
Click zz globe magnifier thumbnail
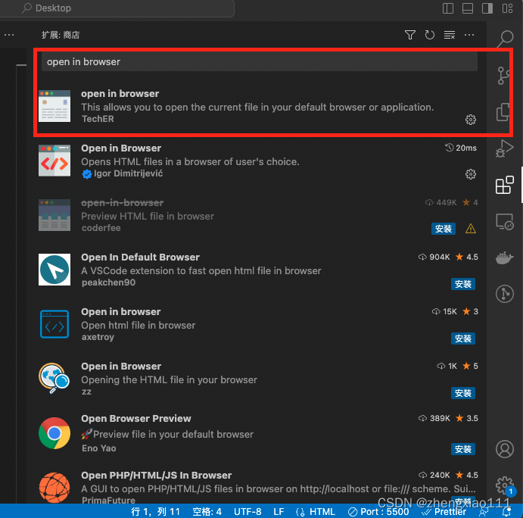[x=54, y=379]
